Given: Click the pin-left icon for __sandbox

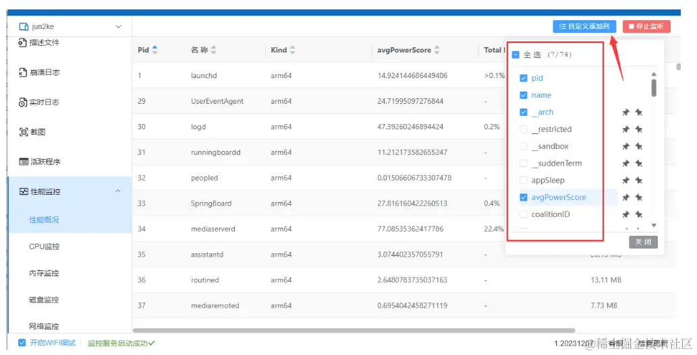Looking at the screenshot, I should [626, 146].
